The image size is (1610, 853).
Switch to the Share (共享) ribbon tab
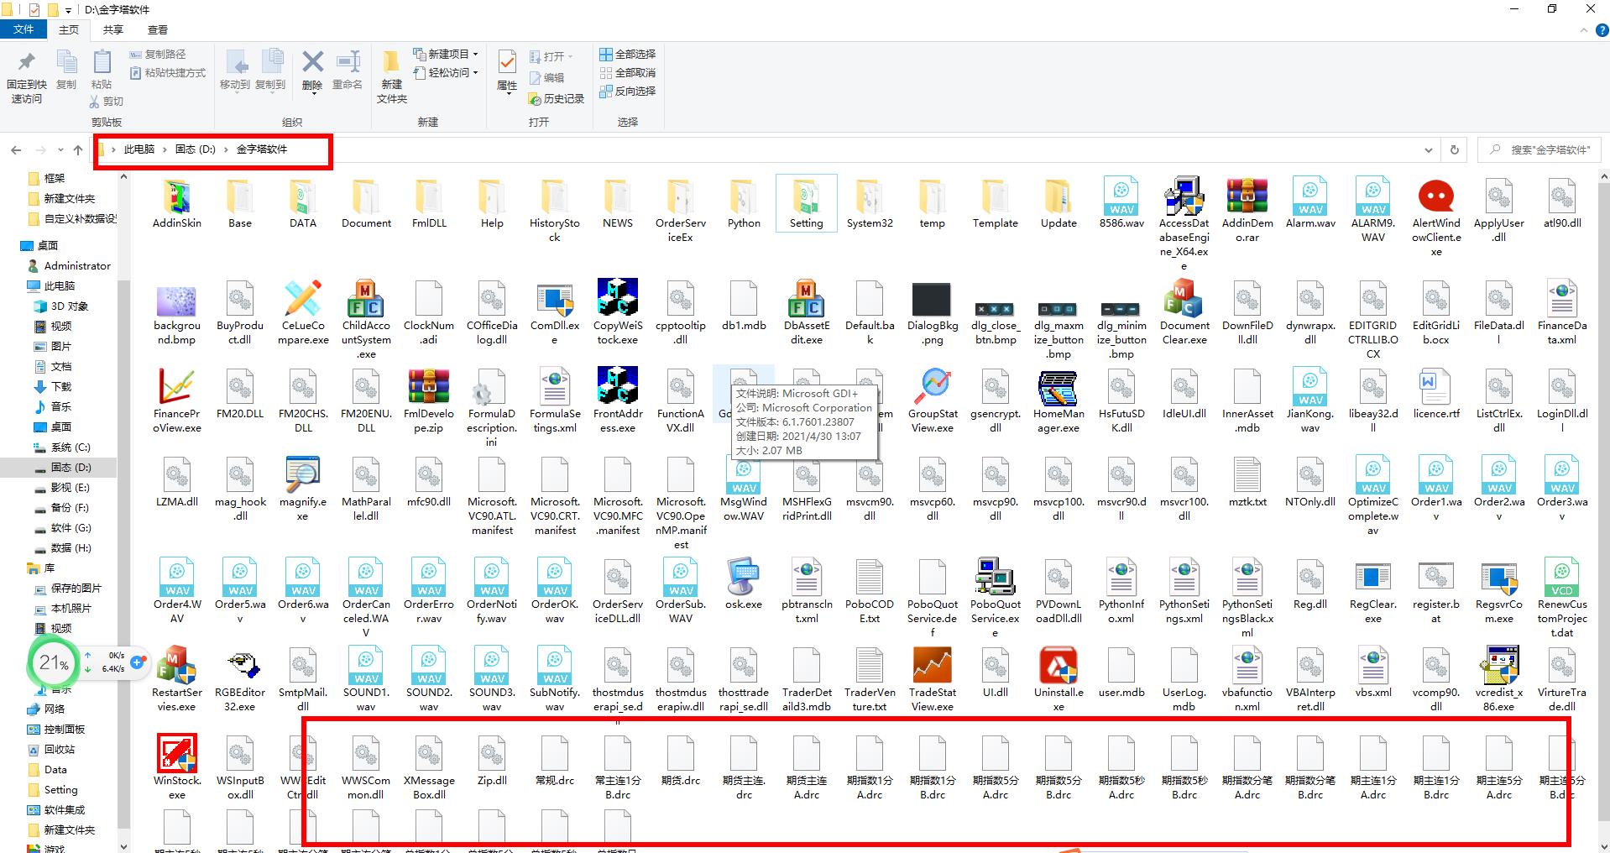point(112,29)
